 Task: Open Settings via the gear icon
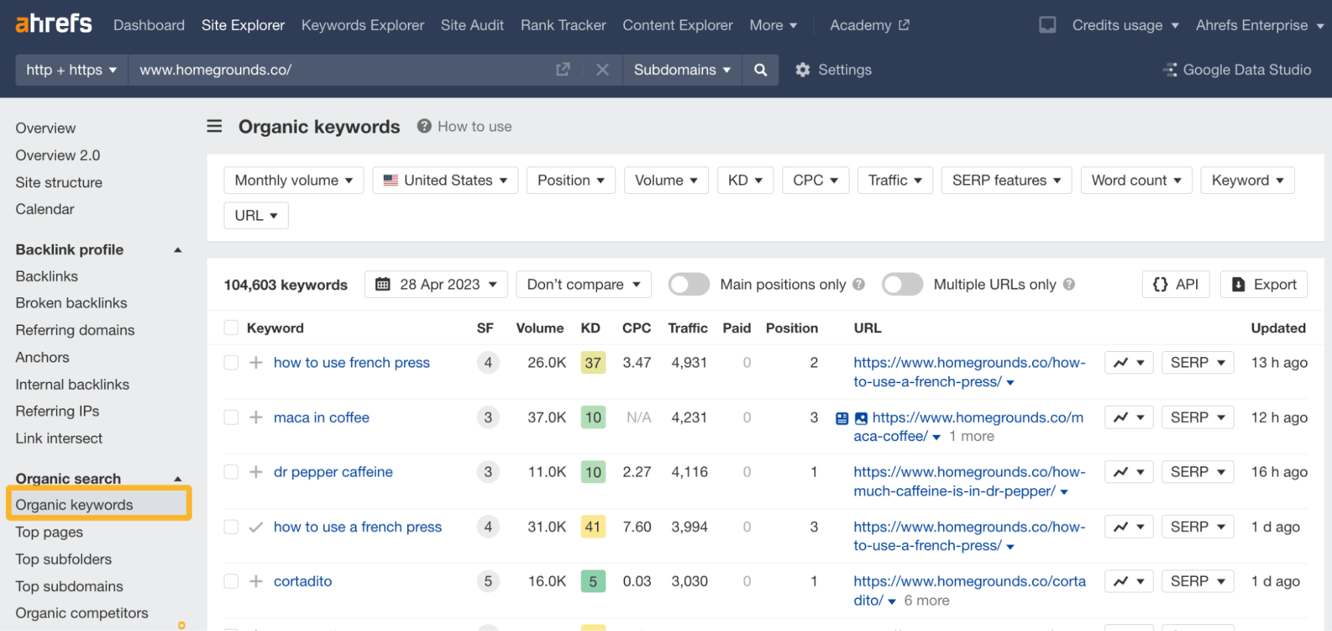pos(803,69)
